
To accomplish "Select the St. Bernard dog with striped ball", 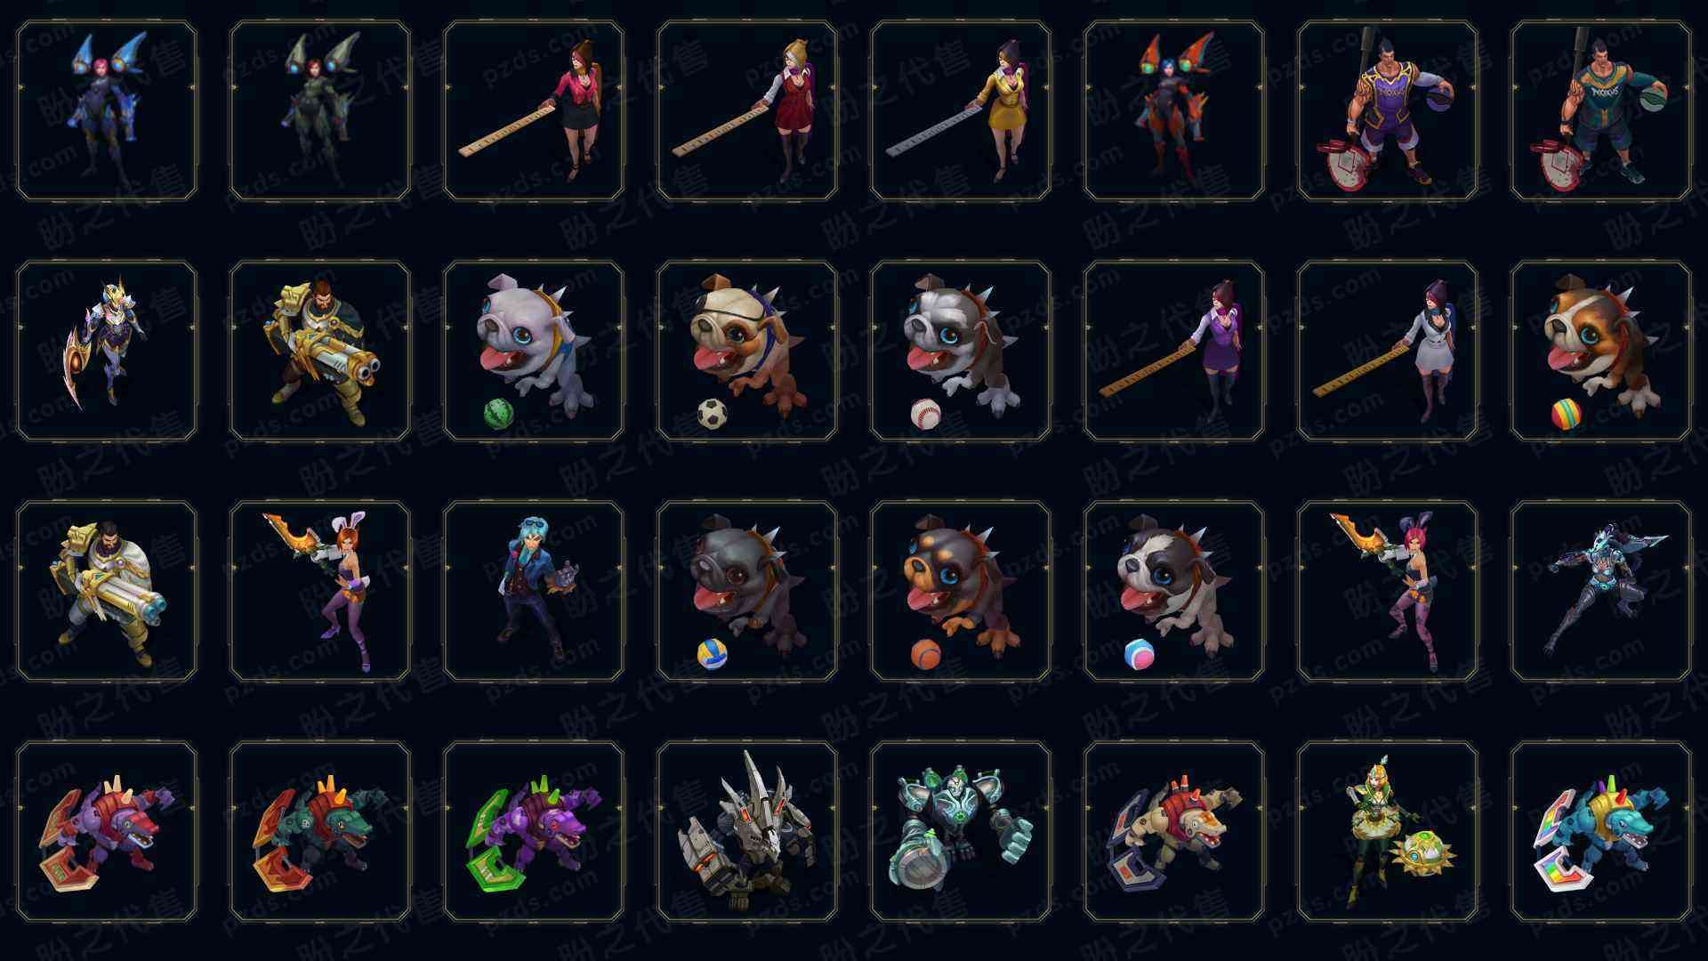I will (1601, 351).
